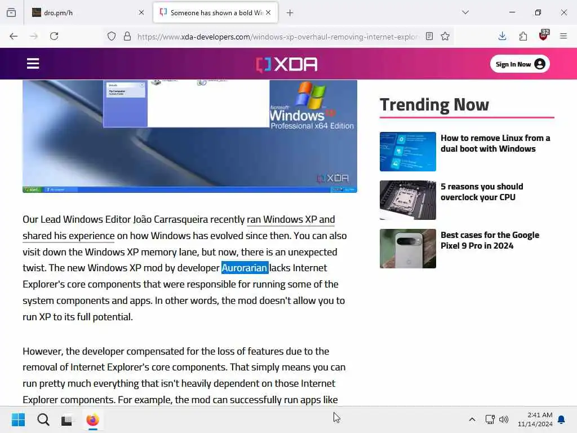577x433 pixels.
Task: Close the XDA article tab
Action: [268, 12]
